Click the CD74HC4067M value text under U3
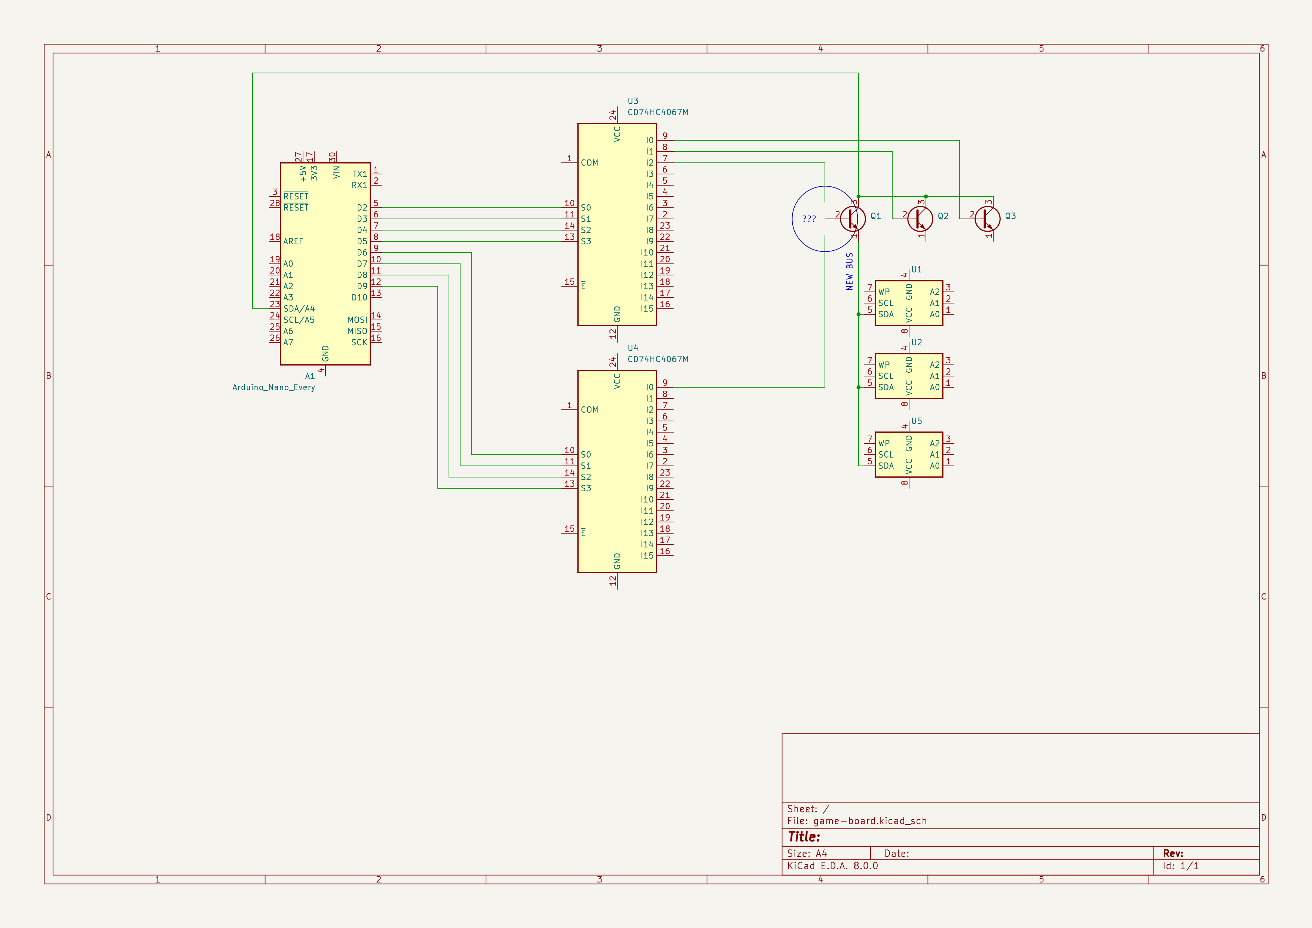The height and width of the screenshot is (928, 1312). (658, 113)
